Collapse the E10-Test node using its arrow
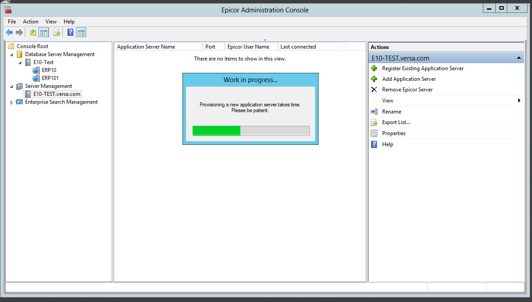 tap(20, 63)
